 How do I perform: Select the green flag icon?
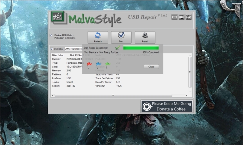(x=108, y=65)
